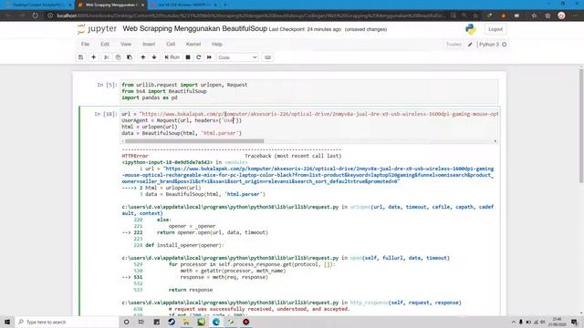
Task: Click into the imports code cell
Action: pos(309,91)
